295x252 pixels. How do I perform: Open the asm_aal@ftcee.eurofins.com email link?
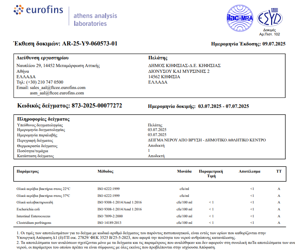(x=57, y=93)
